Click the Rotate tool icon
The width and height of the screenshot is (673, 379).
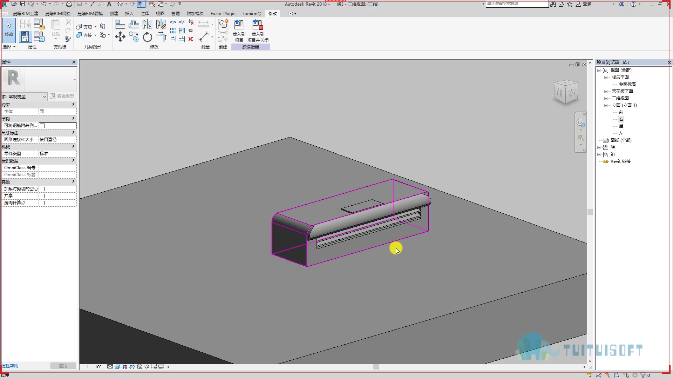coord(148,36)
